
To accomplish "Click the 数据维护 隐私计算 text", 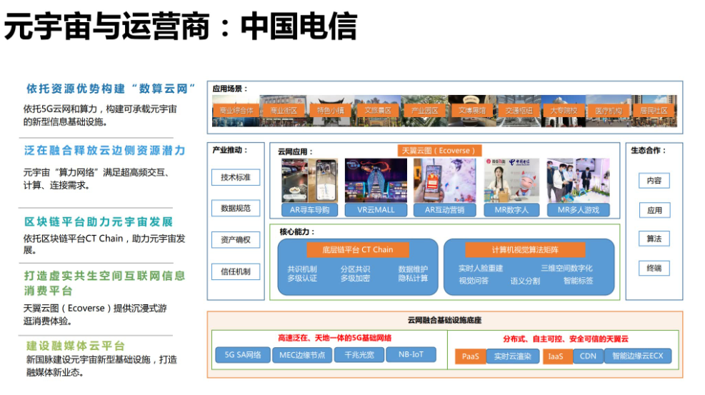I will (x=413, y=274).
